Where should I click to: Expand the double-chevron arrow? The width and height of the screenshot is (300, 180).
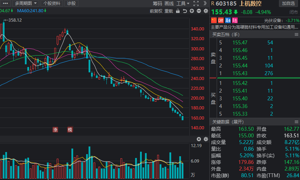click(x=205, y=3)
